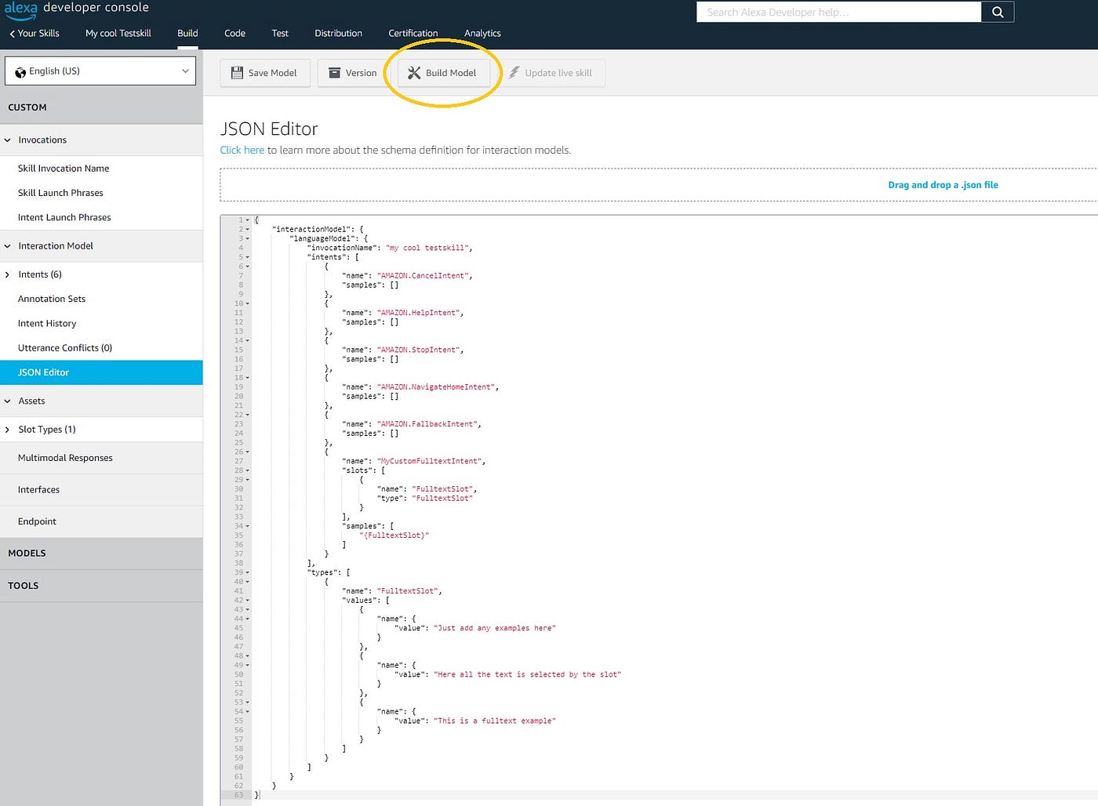Viewport: 1098px width, 806px height.
Task: Collapse the Interaction Model section
Action: tap(8, 246)
